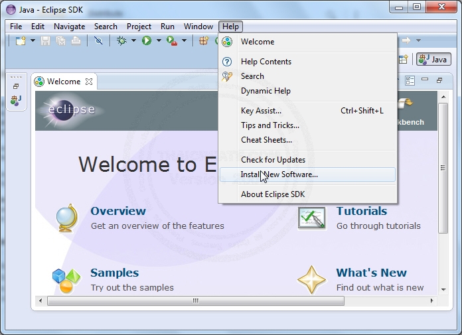The height and width of the screenshot is (335, 462).
Task: Close the Welcome tab
Action: tap(89, 82)
